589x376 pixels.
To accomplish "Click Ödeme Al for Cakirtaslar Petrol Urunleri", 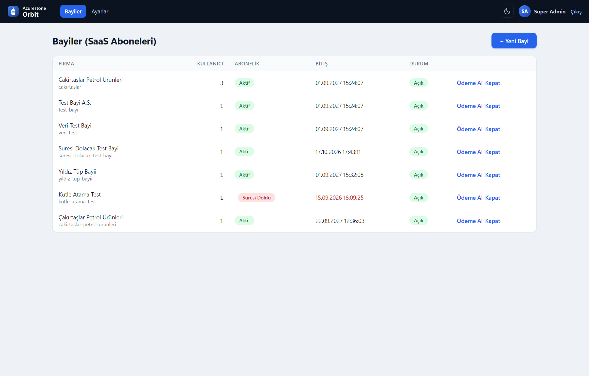I will [470, 83].
